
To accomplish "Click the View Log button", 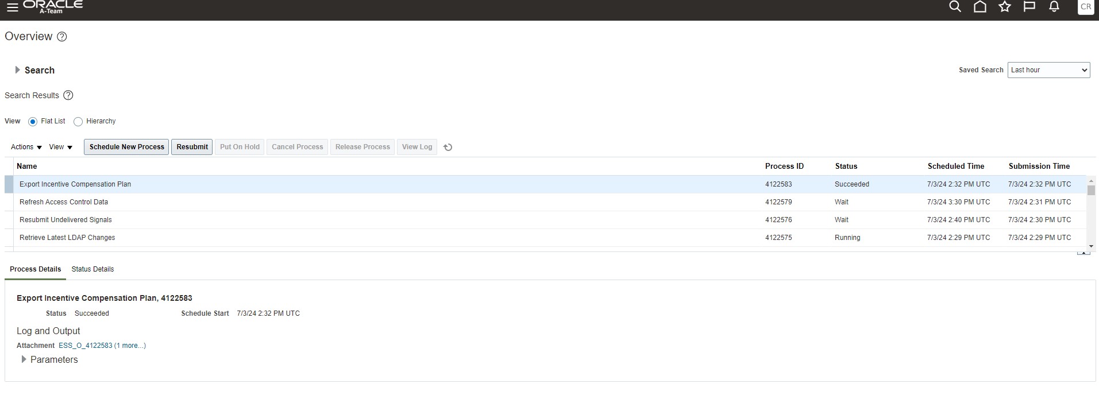I will pos(417,147).
